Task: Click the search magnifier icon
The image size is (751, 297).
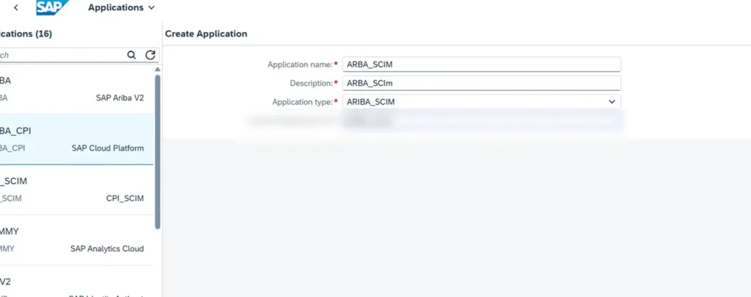Action: tap(131, 55)
